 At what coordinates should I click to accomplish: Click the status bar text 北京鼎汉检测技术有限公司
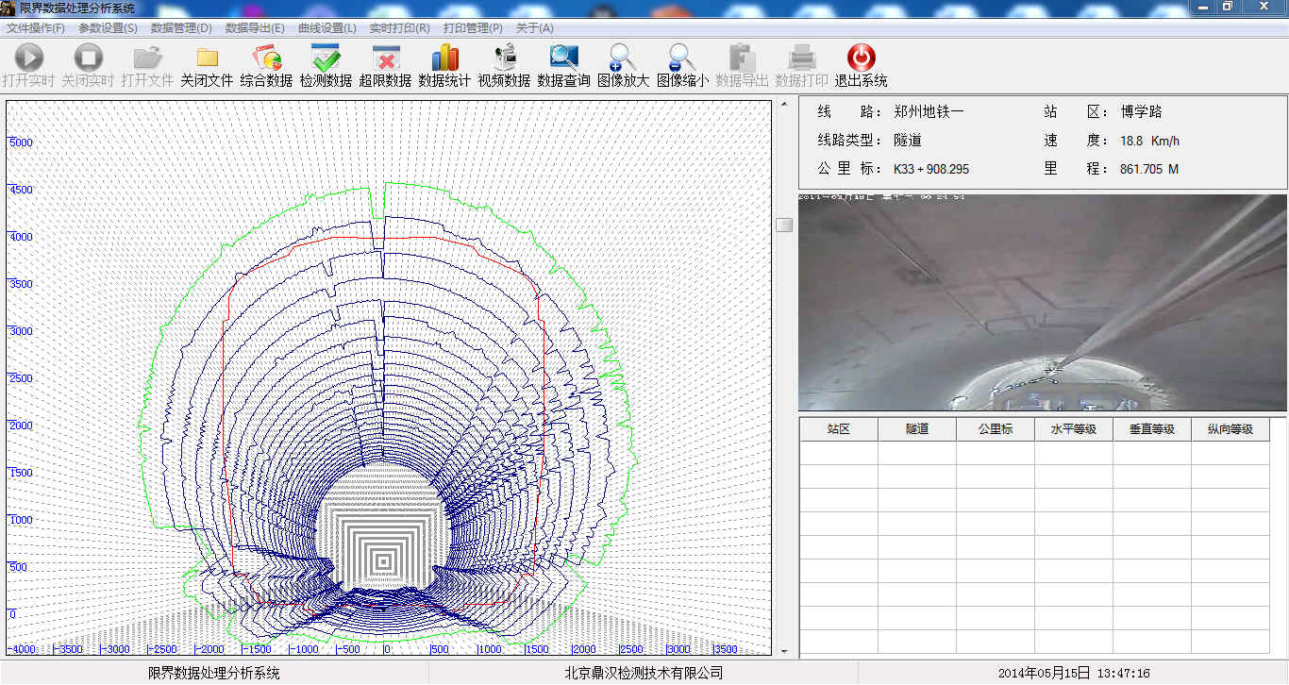tap(644, 674)
